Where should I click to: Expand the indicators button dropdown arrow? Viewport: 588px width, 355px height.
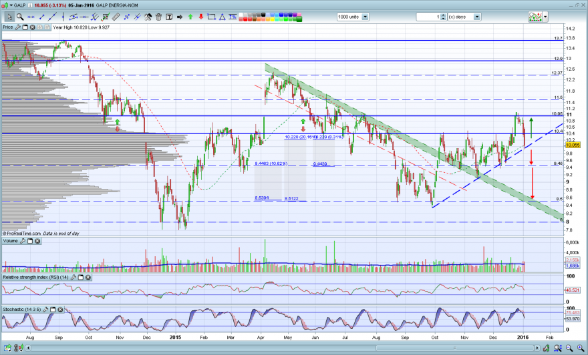click(x=545, y=17)
